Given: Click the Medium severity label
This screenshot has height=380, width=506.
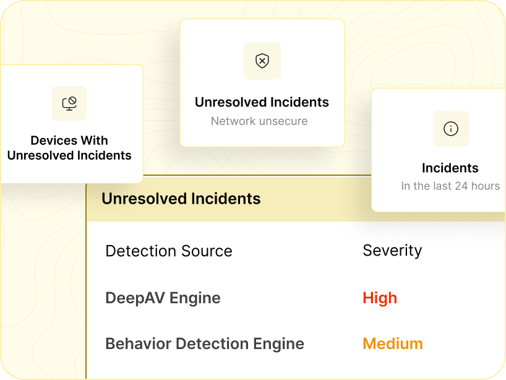Looking at the screenshot, I should [393, 343].
